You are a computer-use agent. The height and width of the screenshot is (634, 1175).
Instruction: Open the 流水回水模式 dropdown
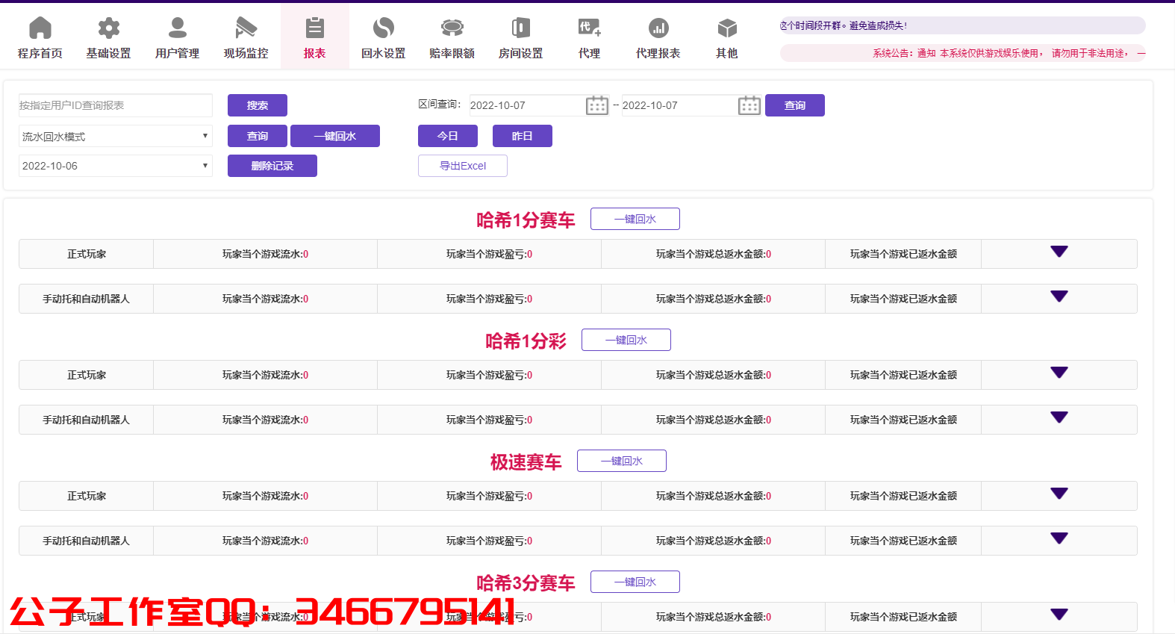(x=116, y=136)
